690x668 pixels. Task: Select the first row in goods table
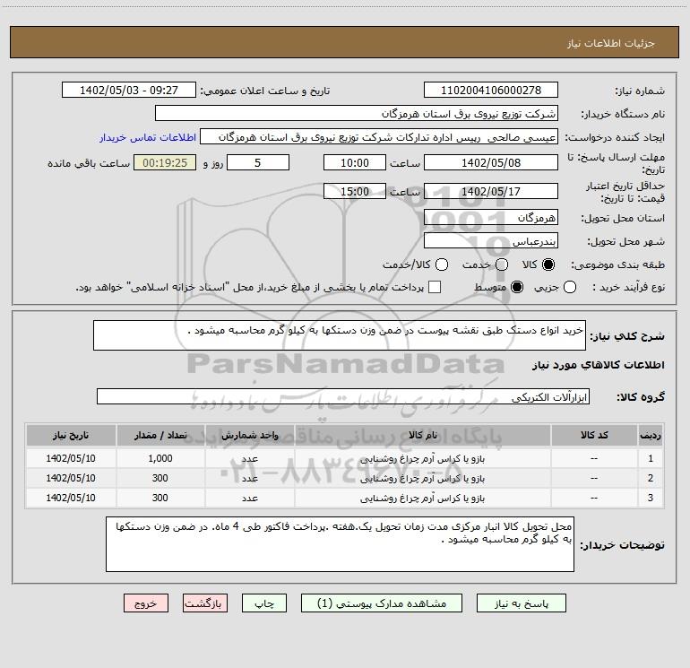point(345,458)
